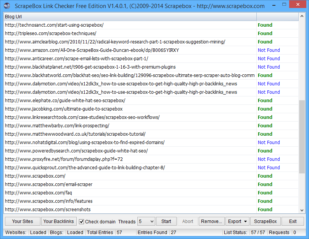The height and width of the screenshot is (239, 309).
Task: Click the Your Backlinks button
Action: (58, 221)
